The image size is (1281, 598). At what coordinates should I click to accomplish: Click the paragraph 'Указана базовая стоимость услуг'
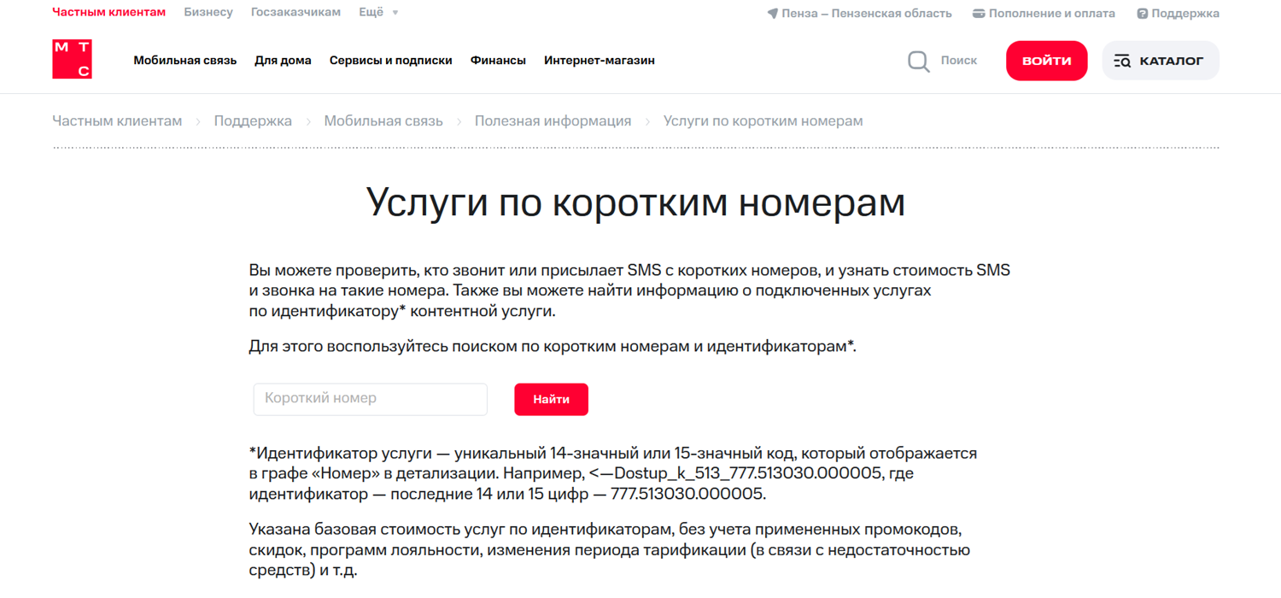coord(610,550)
